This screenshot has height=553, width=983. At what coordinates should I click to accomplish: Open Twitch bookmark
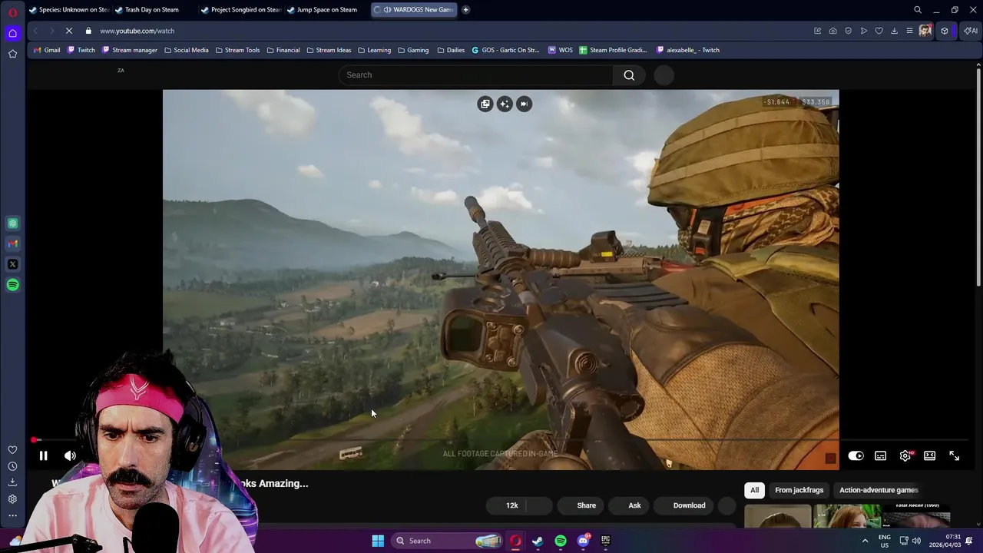click(x=81, y=50)
